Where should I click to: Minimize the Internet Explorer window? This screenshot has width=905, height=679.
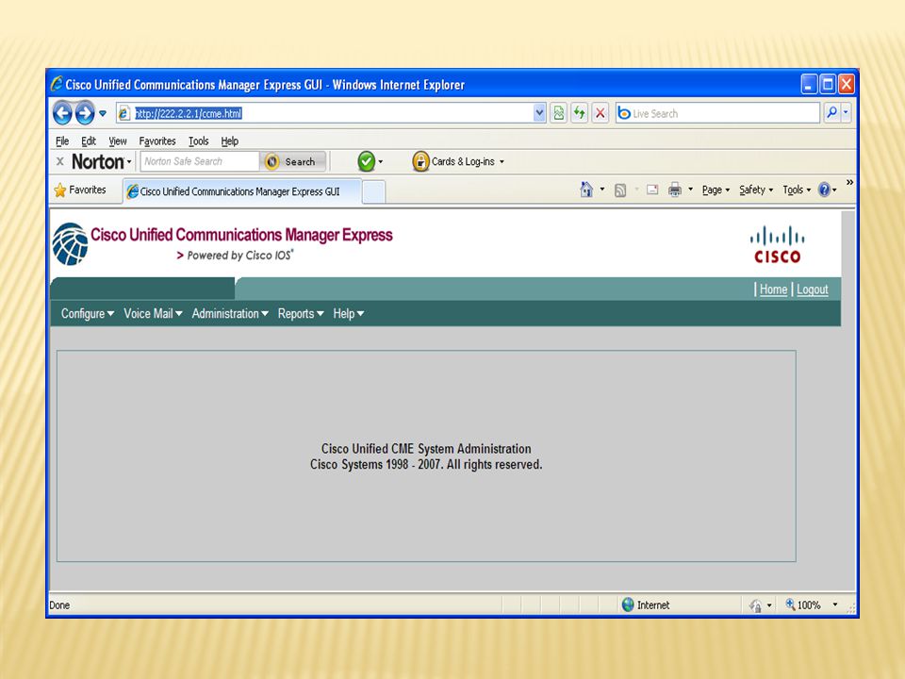point(809,84)
